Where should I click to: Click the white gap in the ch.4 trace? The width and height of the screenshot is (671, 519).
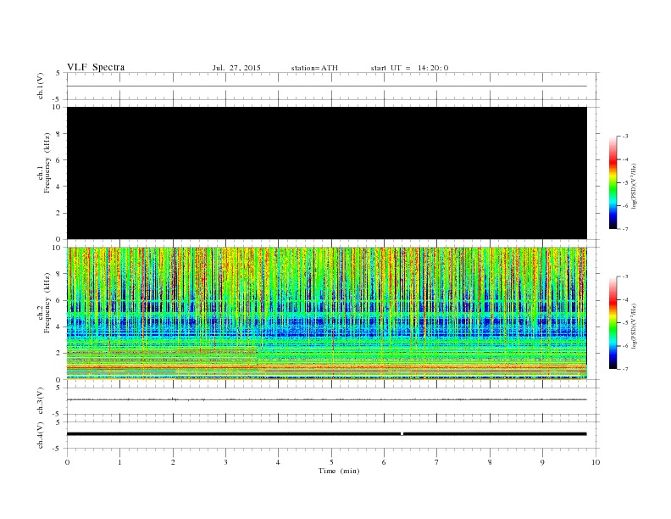pyautogui.click(x=402, y=434)
